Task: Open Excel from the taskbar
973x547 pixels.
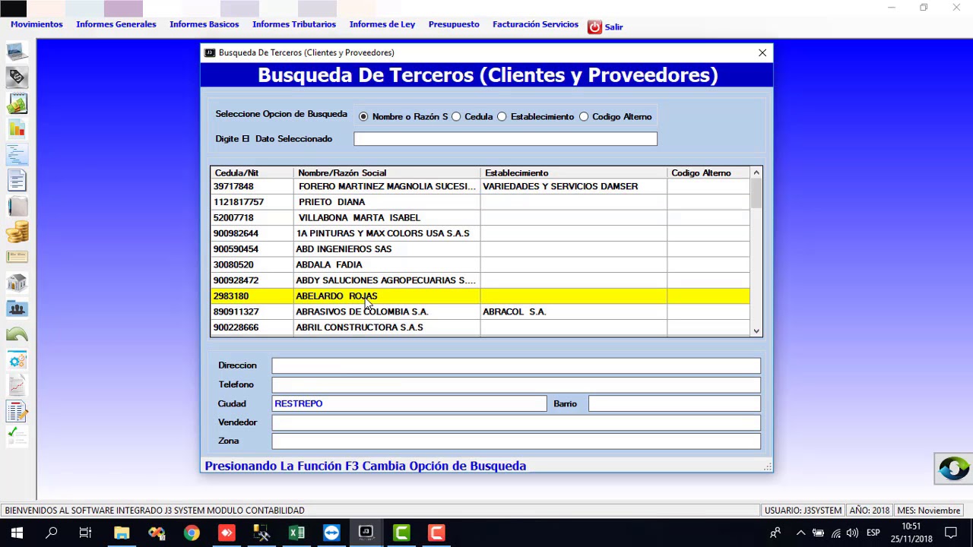Action: 296,533
